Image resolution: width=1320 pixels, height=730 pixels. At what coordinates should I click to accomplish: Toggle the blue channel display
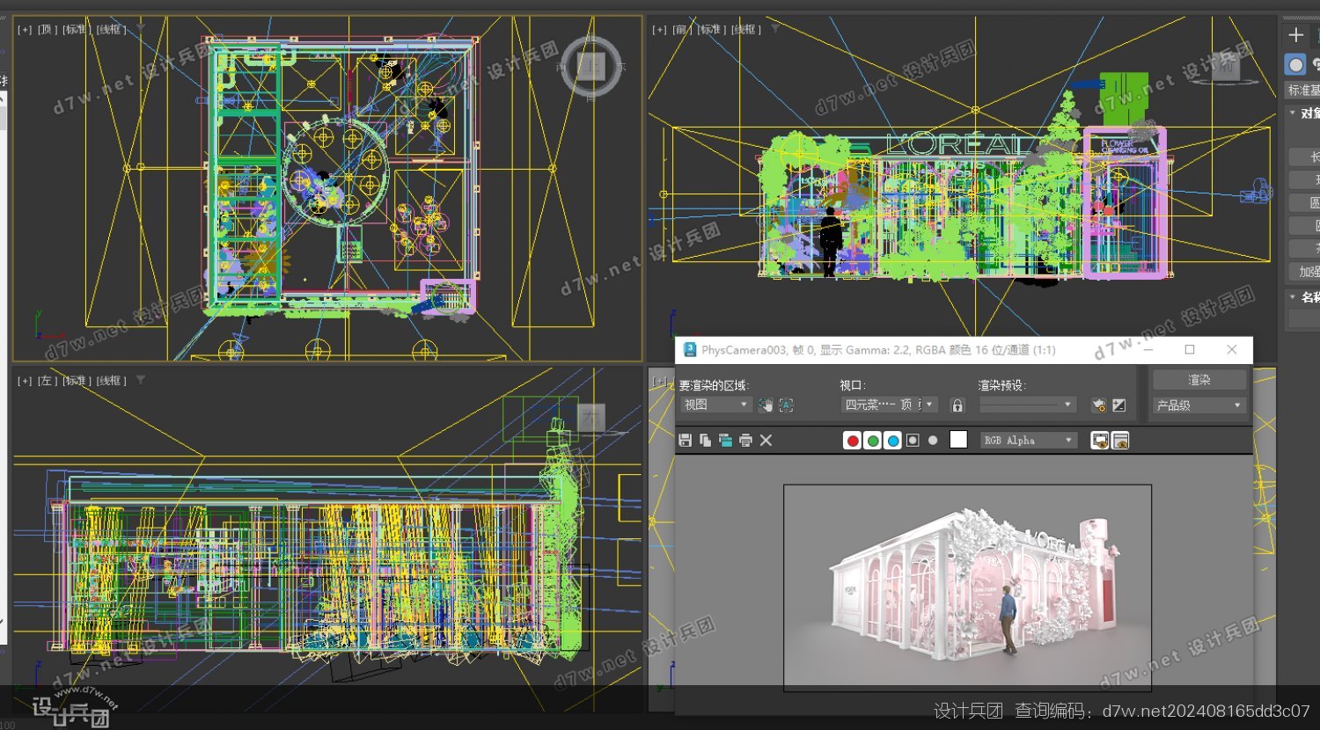[893, 441]
